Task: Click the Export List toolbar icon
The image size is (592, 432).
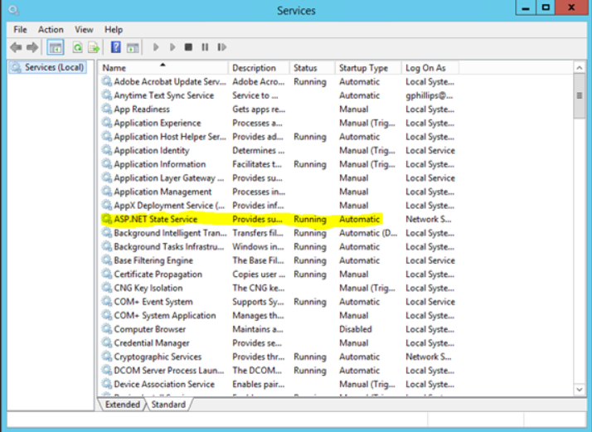Action: (94, 47)
